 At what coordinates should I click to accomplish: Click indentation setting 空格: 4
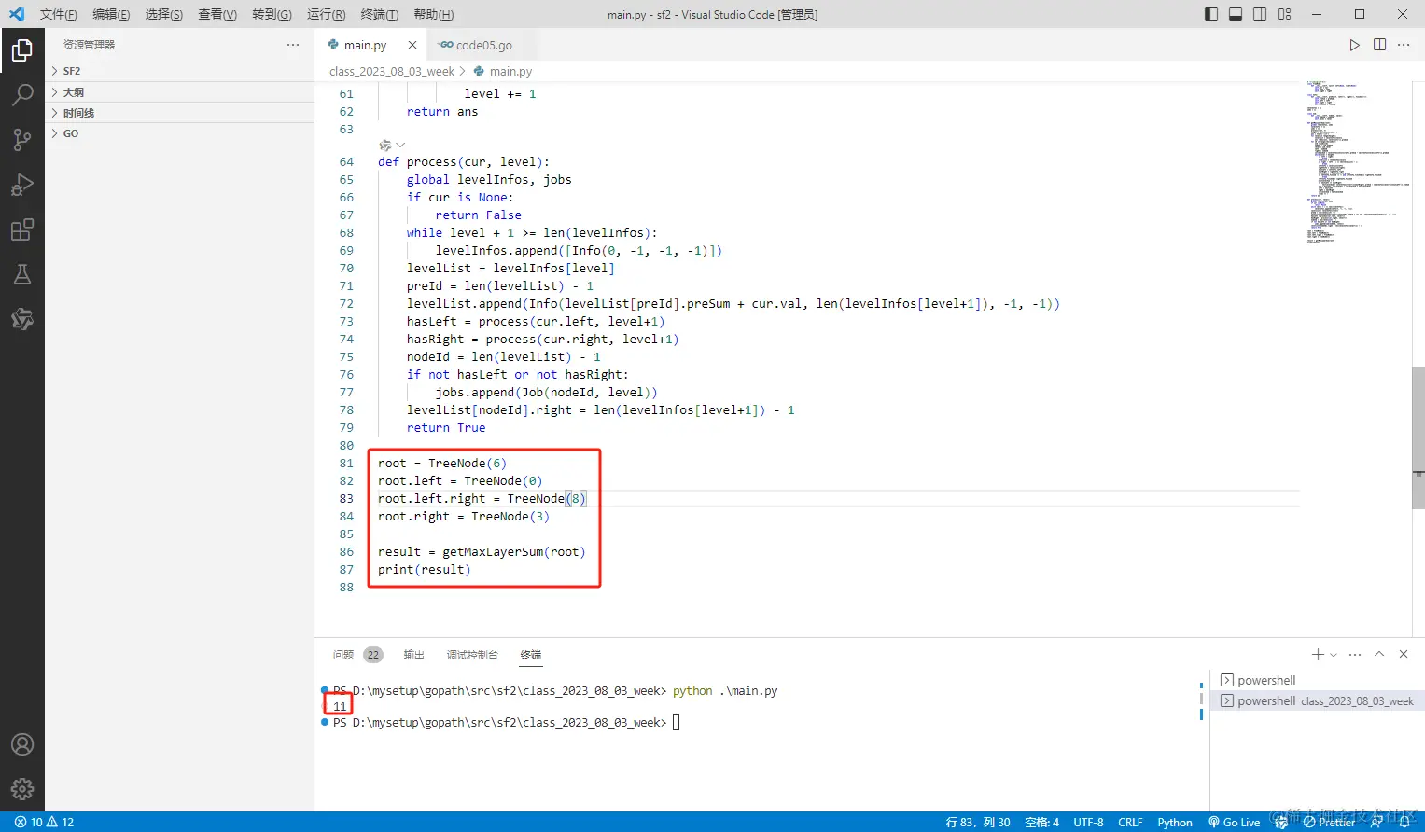click(1041, 822)
